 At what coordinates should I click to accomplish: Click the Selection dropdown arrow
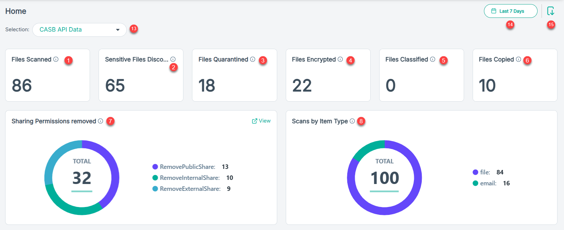click(x=118, y=30)
